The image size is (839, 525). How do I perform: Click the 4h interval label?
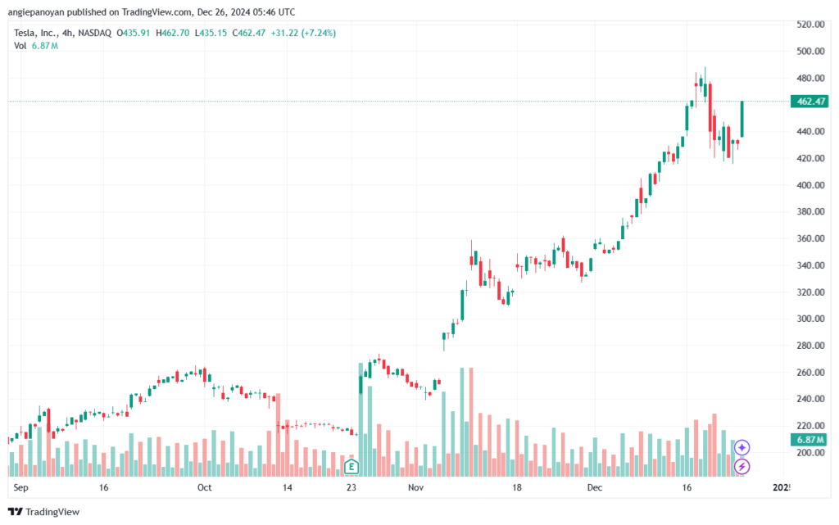coord(67,33)
